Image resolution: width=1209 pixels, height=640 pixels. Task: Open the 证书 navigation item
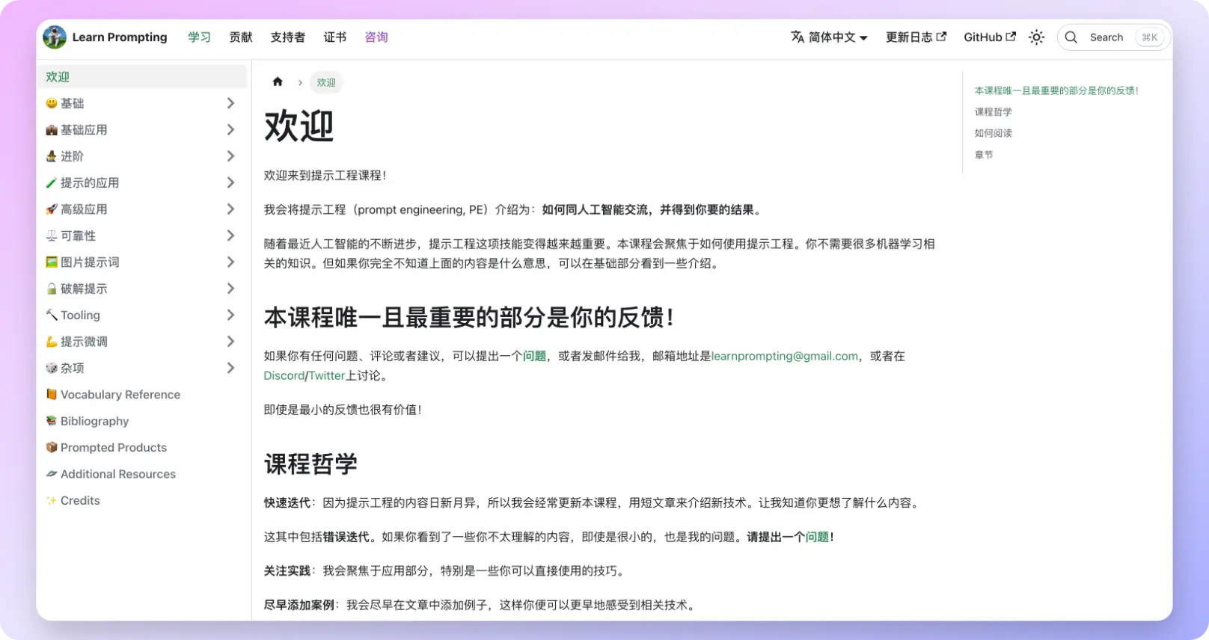click(x=335, y=37)
